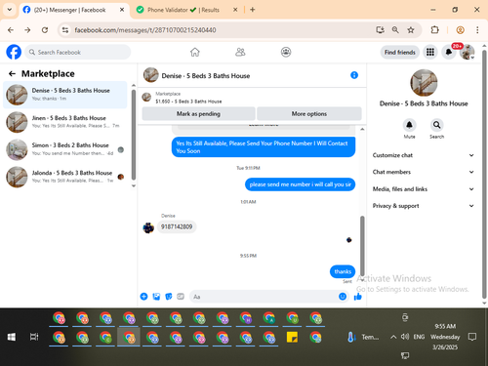Bookmark this page with the star icon
The height and width of the screenshot is (366, 488).
pos(411,30)
